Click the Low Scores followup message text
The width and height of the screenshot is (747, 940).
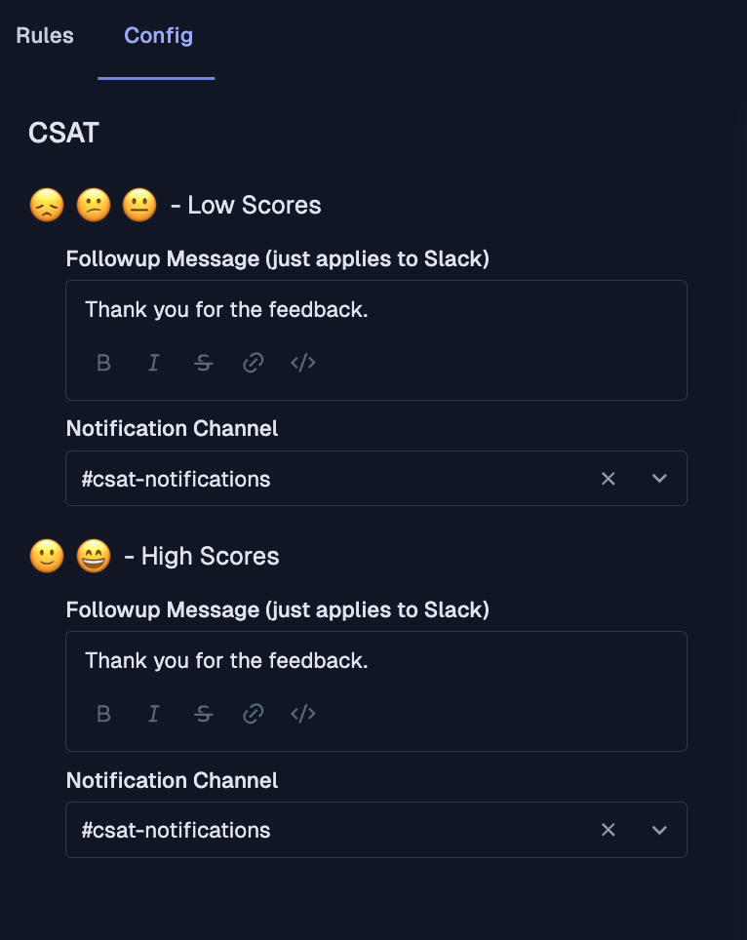(x=226, y=310)
